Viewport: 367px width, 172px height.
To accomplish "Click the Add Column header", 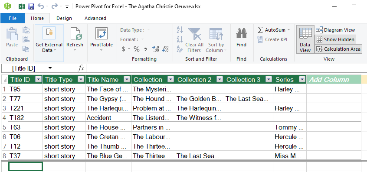I will coord(334,79).
